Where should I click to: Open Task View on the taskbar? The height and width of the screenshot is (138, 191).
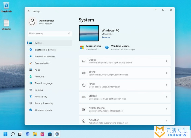[20, 134]
